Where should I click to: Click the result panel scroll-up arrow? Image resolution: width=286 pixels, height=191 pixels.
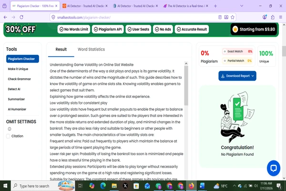(186, 64)
